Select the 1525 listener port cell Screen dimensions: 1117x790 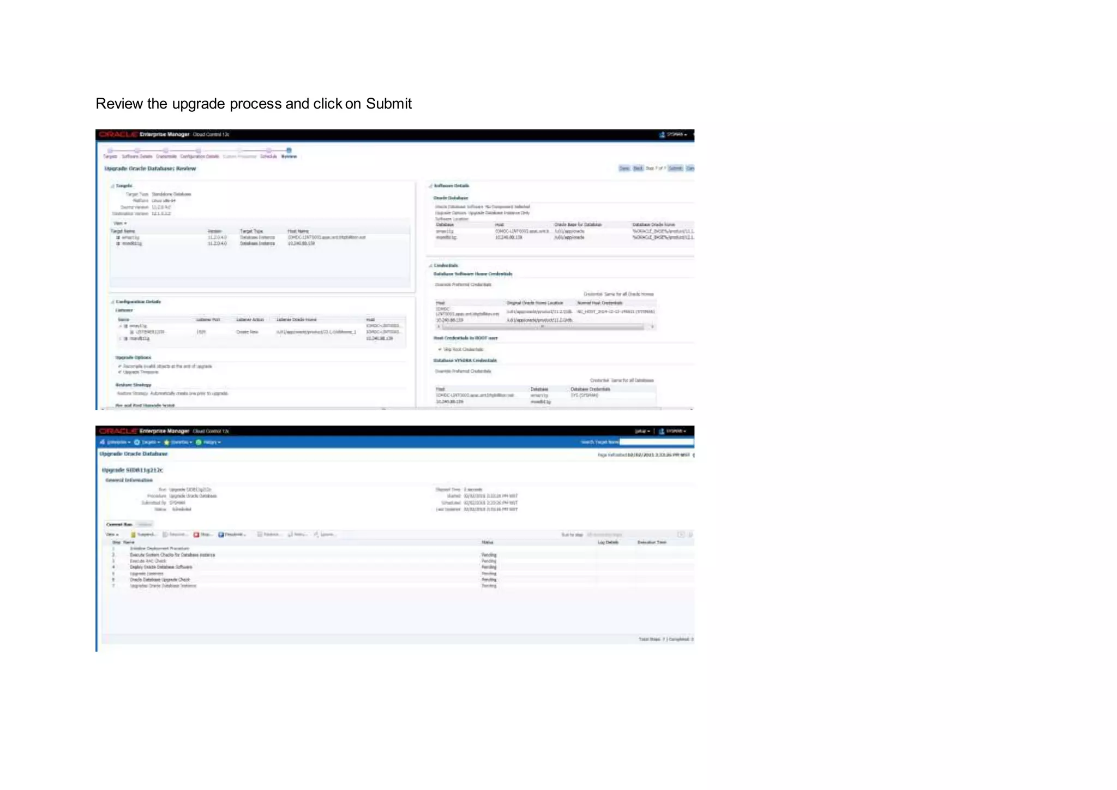tap(201, 332)
